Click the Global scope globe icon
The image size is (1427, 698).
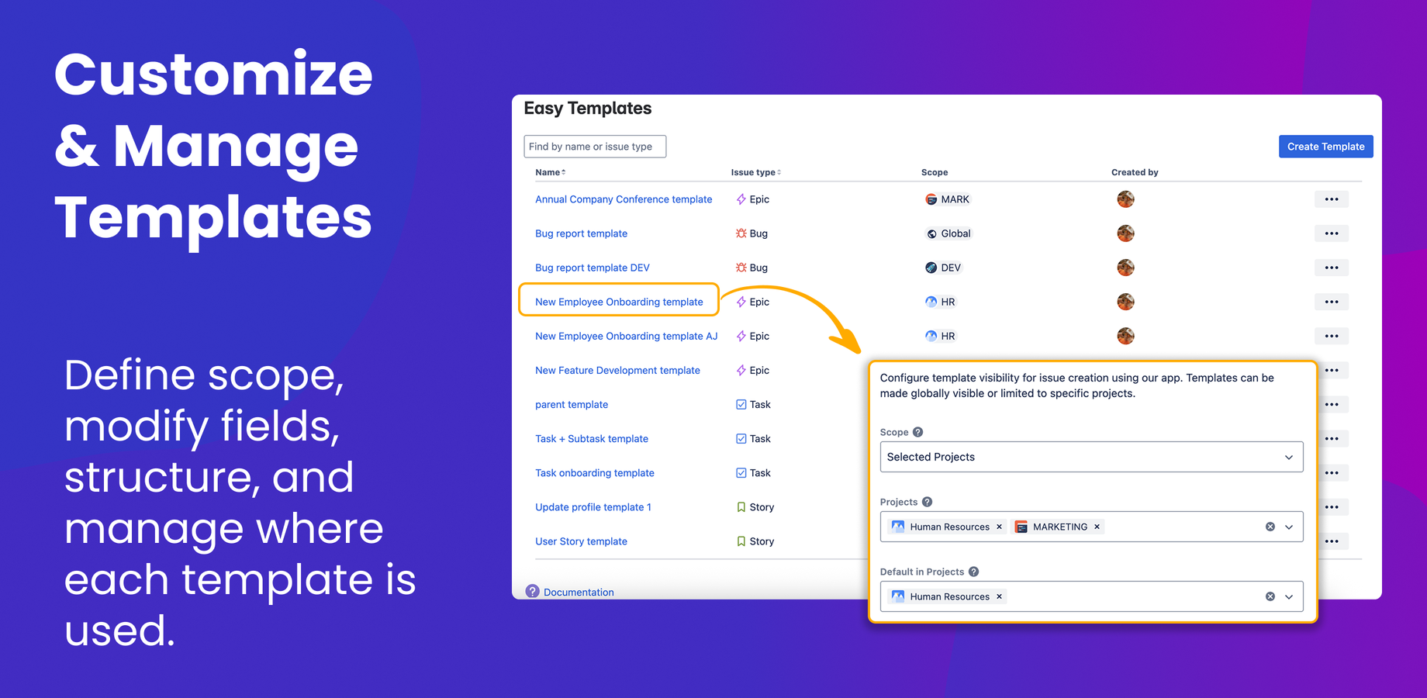(x=931, y=233)
